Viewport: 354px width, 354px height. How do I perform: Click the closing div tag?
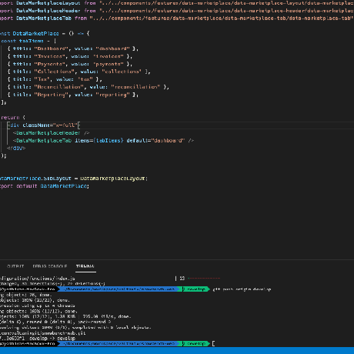(x=16, y=149)
